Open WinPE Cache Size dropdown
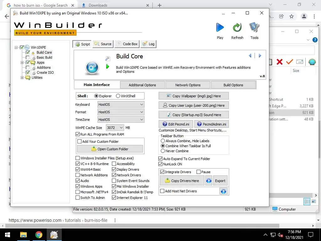This screenshot has height=241, width=321. (x=115, y=128)
